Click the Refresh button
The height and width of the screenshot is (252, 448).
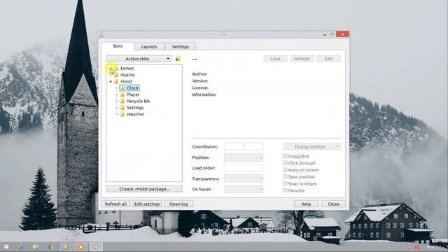click(302, 59)
